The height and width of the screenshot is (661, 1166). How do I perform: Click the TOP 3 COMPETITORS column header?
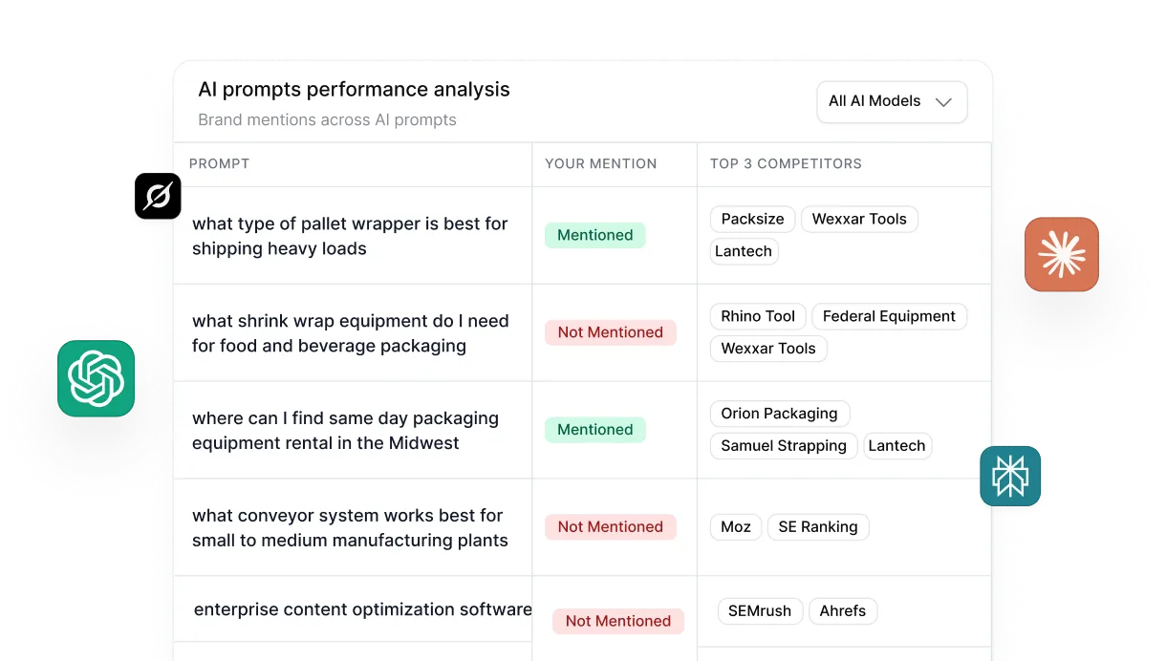pos(786,163)
